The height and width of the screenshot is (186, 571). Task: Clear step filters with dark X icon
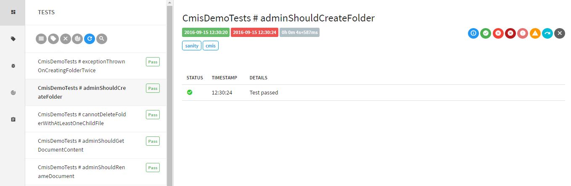point(559,33)
